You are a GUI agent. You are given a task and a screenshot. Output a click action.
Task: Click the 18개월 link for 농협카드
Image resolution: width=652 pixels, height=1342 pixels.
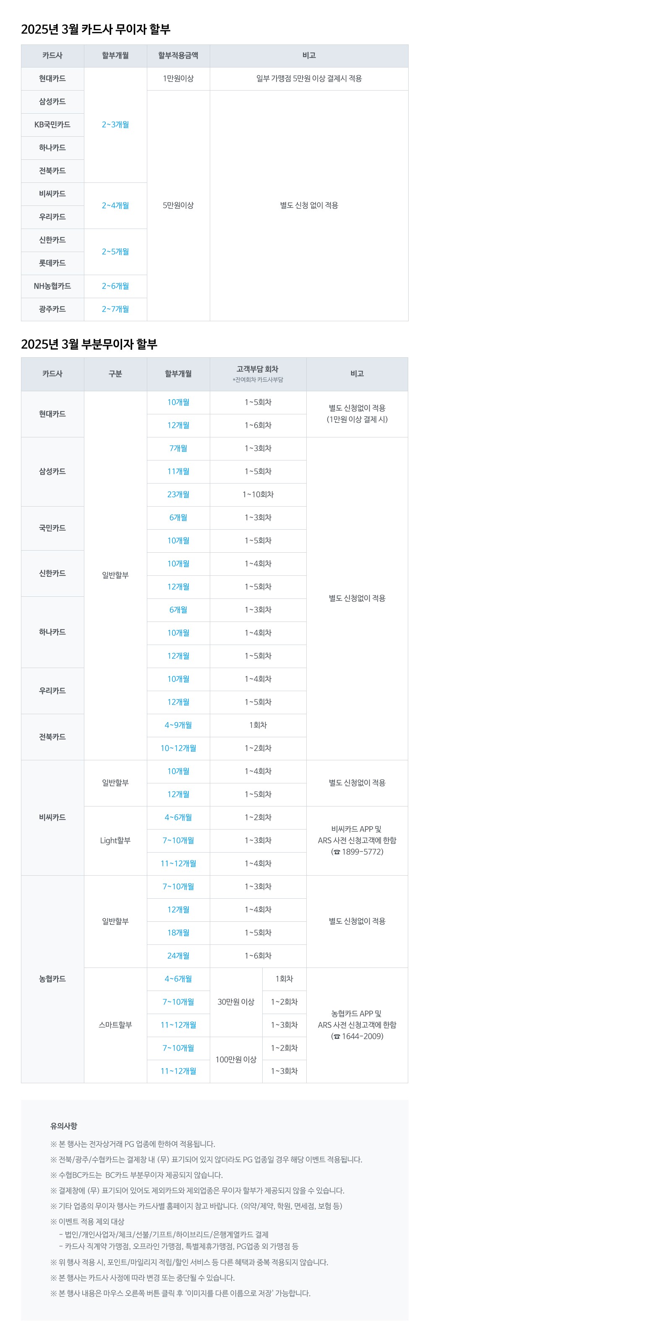pos(178,933)
